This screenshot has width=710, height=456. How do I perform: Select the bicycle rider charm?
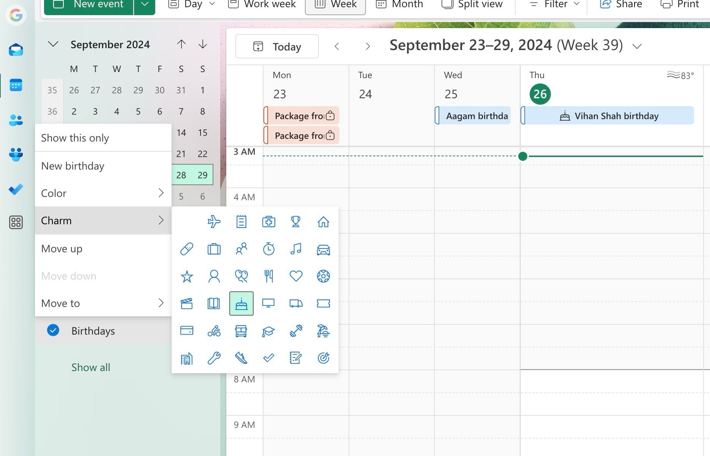(214, 331)
